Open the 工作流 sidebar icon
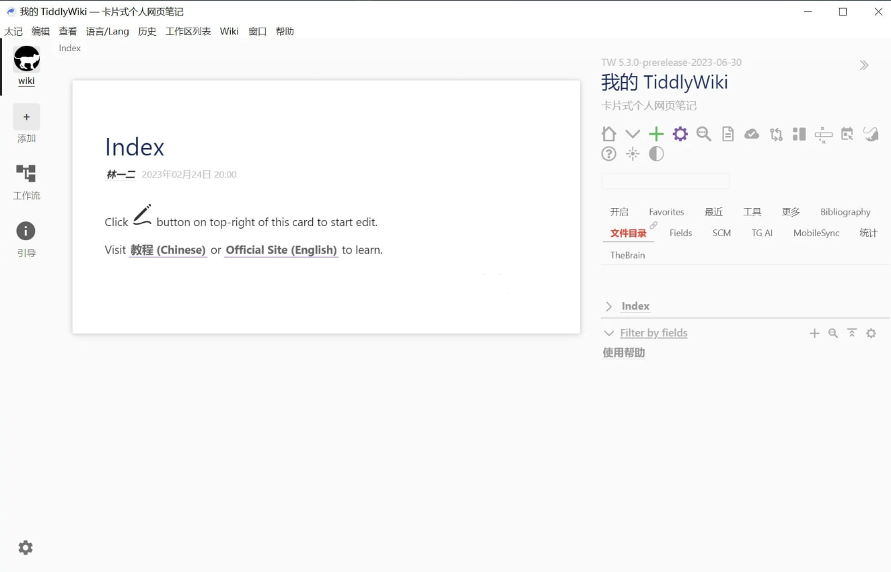891x572 pixels. 26,173
